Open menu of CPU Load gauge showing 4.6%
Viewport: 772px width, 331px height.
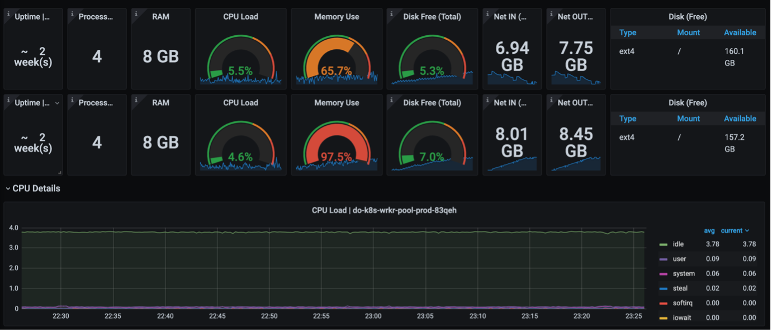point(240,103)
